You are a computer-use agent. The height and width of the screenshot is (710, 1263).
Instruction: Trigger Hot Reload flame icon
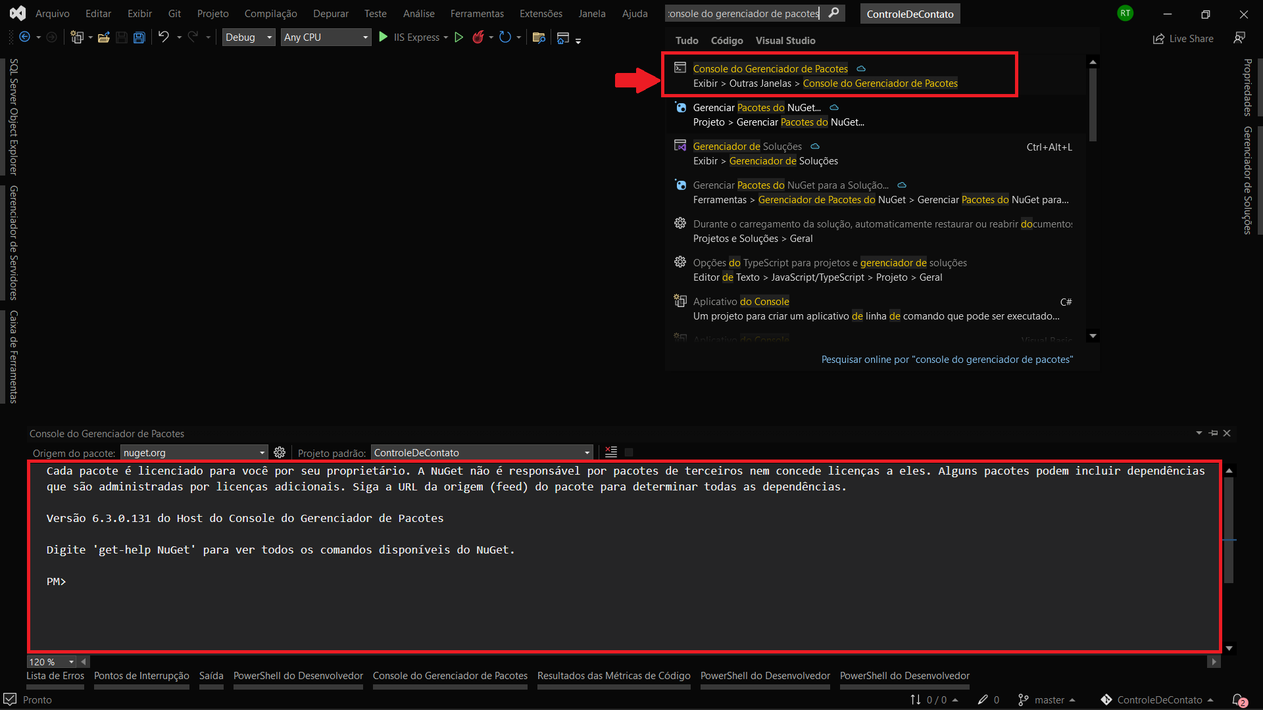pyautogui.click(x=478, y=37)
